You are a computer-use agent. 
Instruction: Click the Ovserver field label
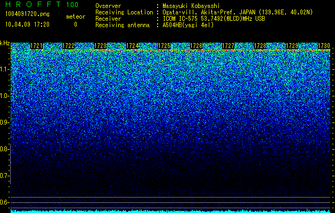point(108,6)
